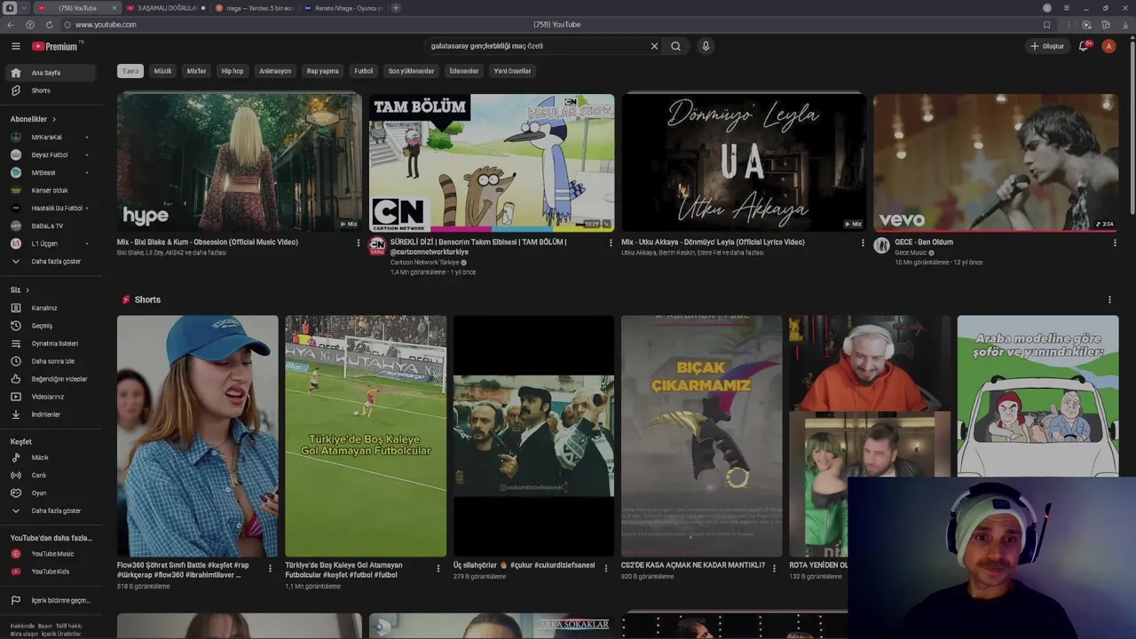
Task: Open Türkiye'de Boş Kaleye Gol short
Action: 366,436
